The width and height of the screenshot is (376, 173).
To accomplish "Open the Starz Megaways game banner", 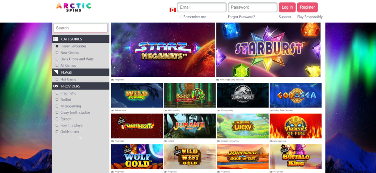I will coord(163,50).
